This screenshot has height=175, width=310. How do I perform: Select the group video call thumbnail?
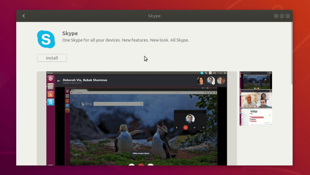pos(256,99)
